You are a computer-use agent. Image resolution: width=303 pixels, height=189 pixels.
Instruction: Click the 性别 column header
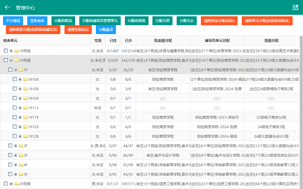98,41
